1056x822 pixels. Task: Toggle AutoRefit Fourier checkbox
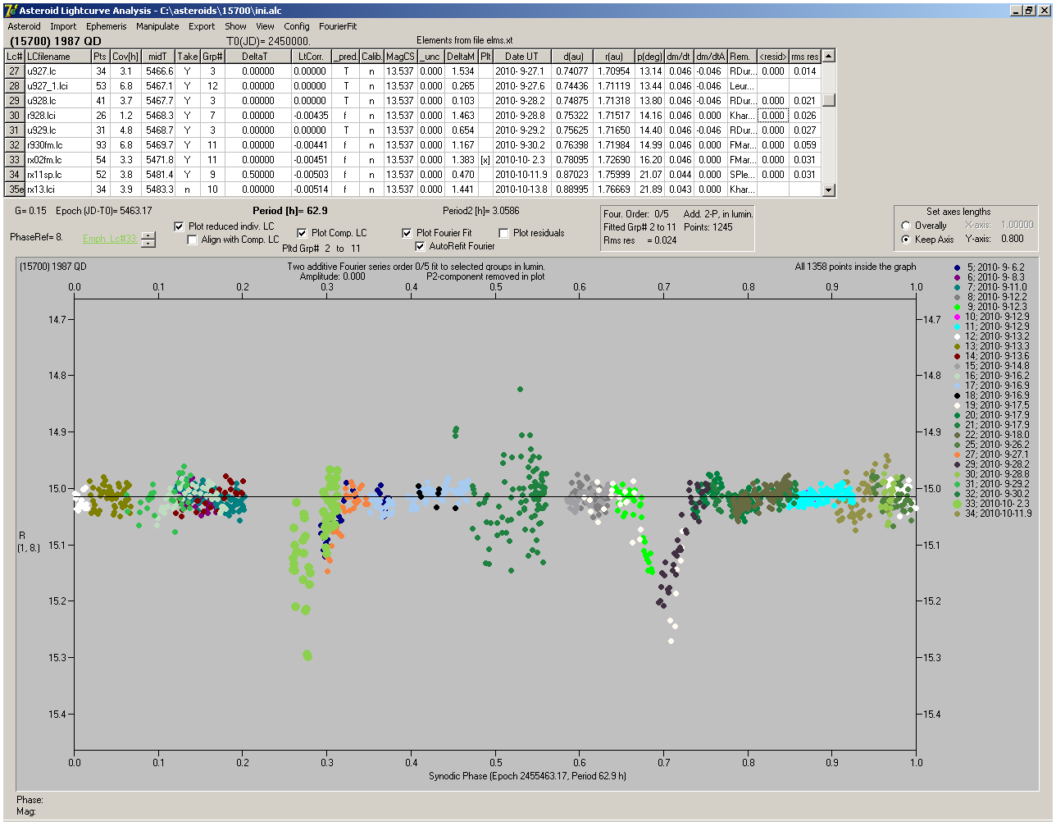[x=420, y=246]
